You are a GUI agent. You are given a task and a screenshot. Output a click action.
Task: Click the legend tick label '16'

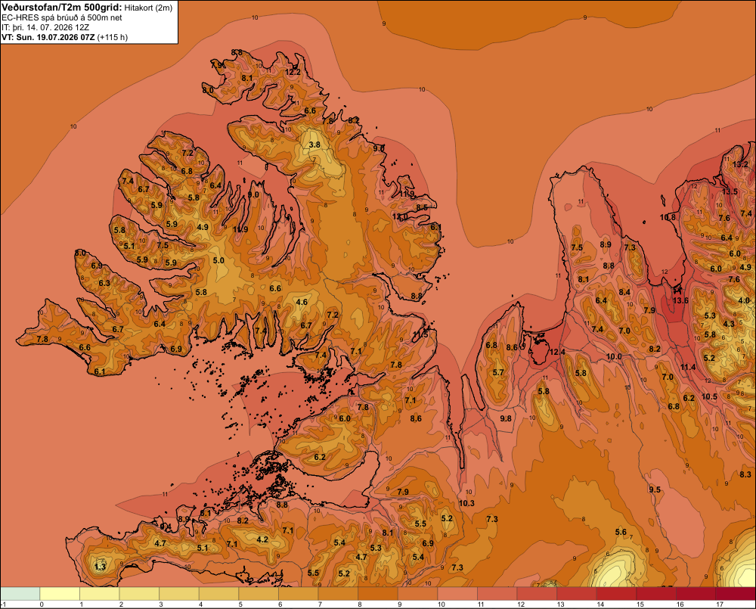pyautogui.click(x=679, y=604)
